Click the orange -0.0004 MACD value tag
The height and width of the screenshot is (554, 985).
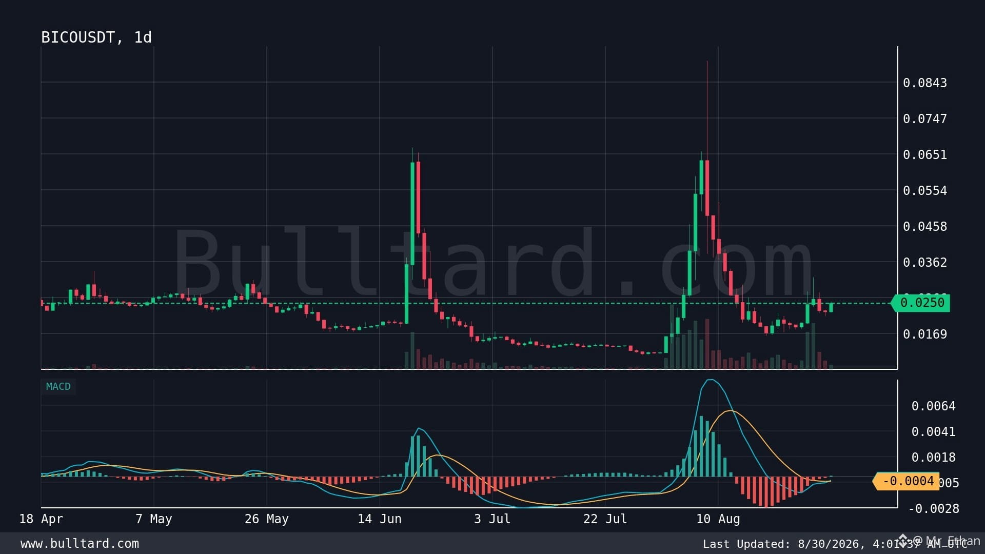pos(907,482)
